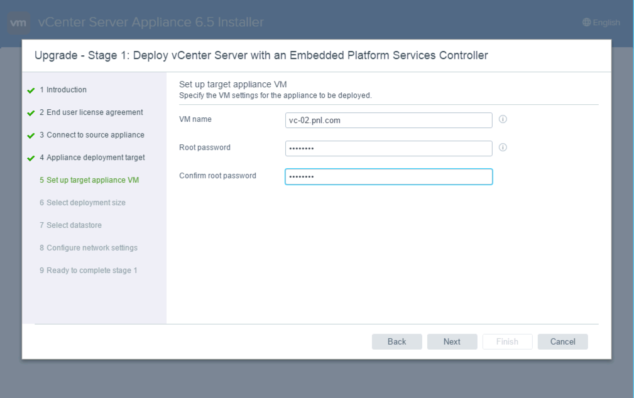
Task: Click the 'Root password' label
Action: 205,148
